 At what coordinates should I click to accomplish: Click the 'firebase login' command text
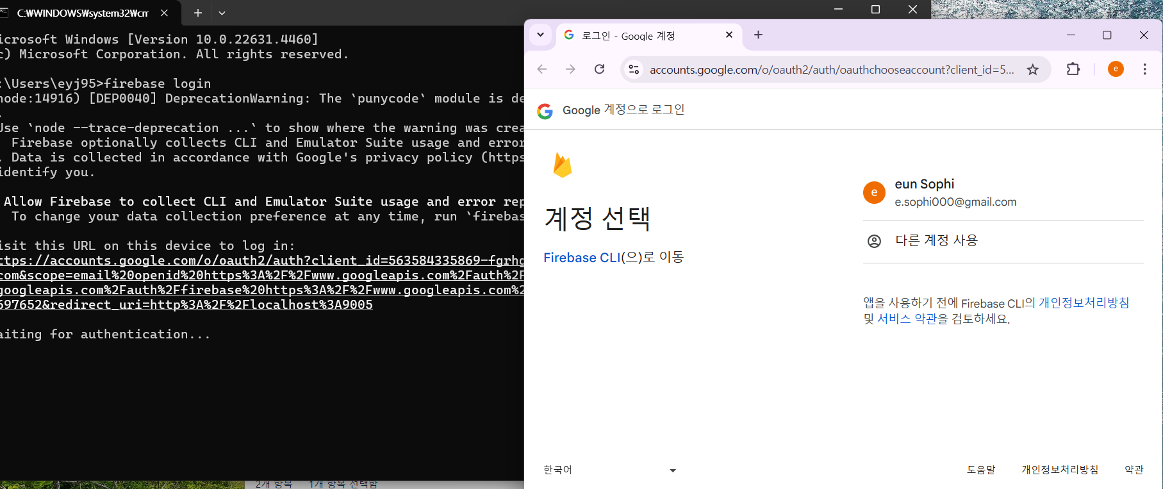(x=158, y=83)
